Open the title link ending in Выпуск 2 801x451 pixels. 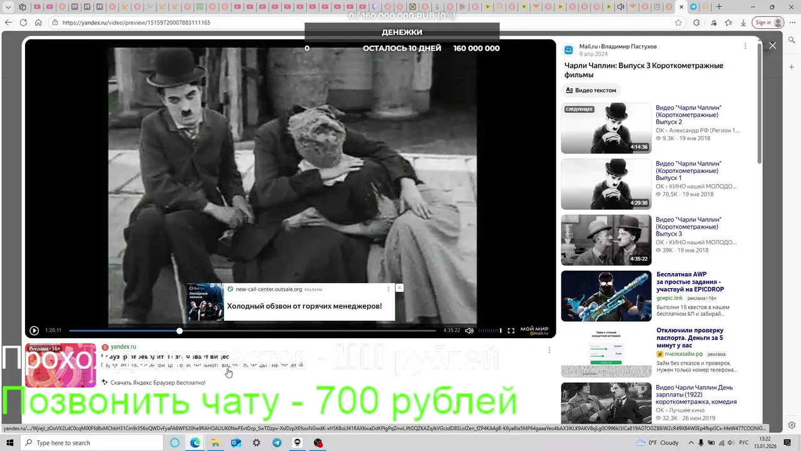(688, 115)
